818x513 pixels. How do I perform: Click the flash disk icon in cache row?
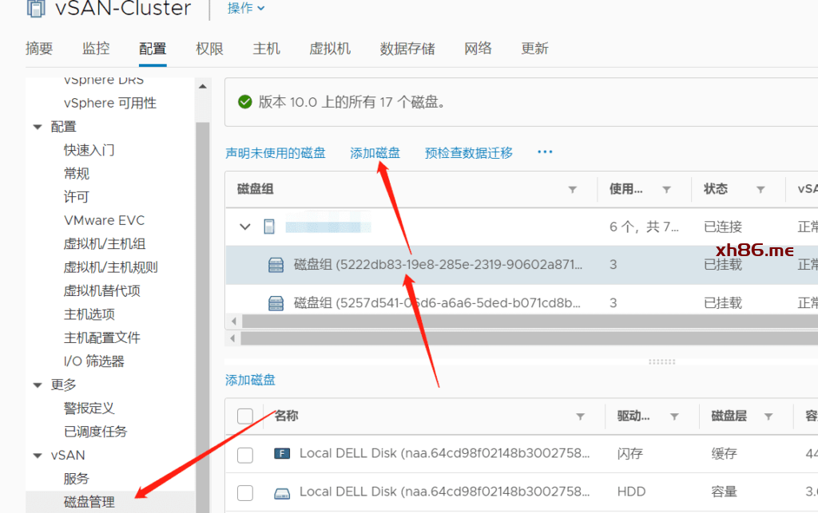[x=282, y=454]
